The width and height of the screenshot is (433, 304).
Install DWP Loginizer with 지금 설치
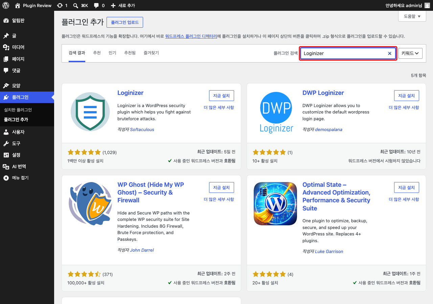tap(407, 96)
